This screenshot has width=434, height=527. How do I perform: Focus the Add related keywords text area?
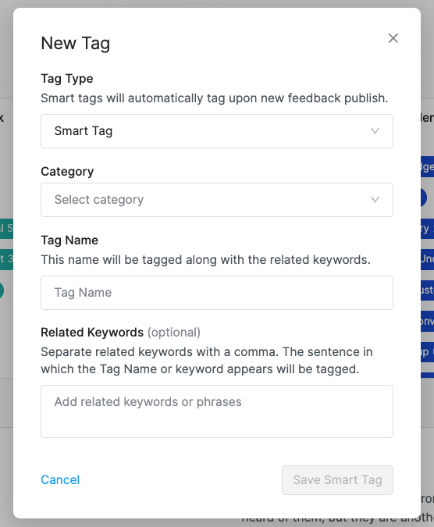point(217,411)
